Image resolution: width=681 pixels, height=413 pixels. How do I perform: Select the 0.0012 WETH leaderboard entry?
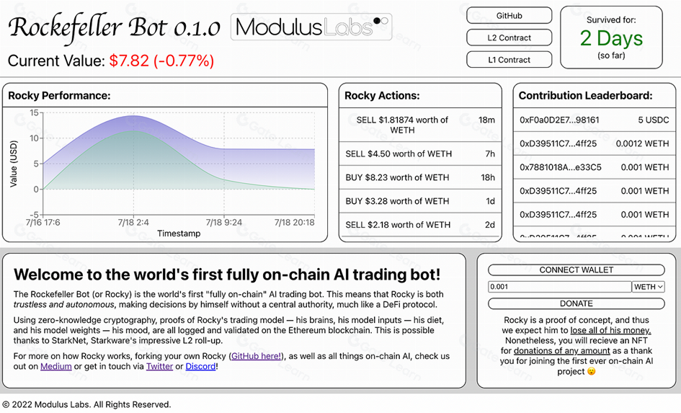click(x=594, y=143)
